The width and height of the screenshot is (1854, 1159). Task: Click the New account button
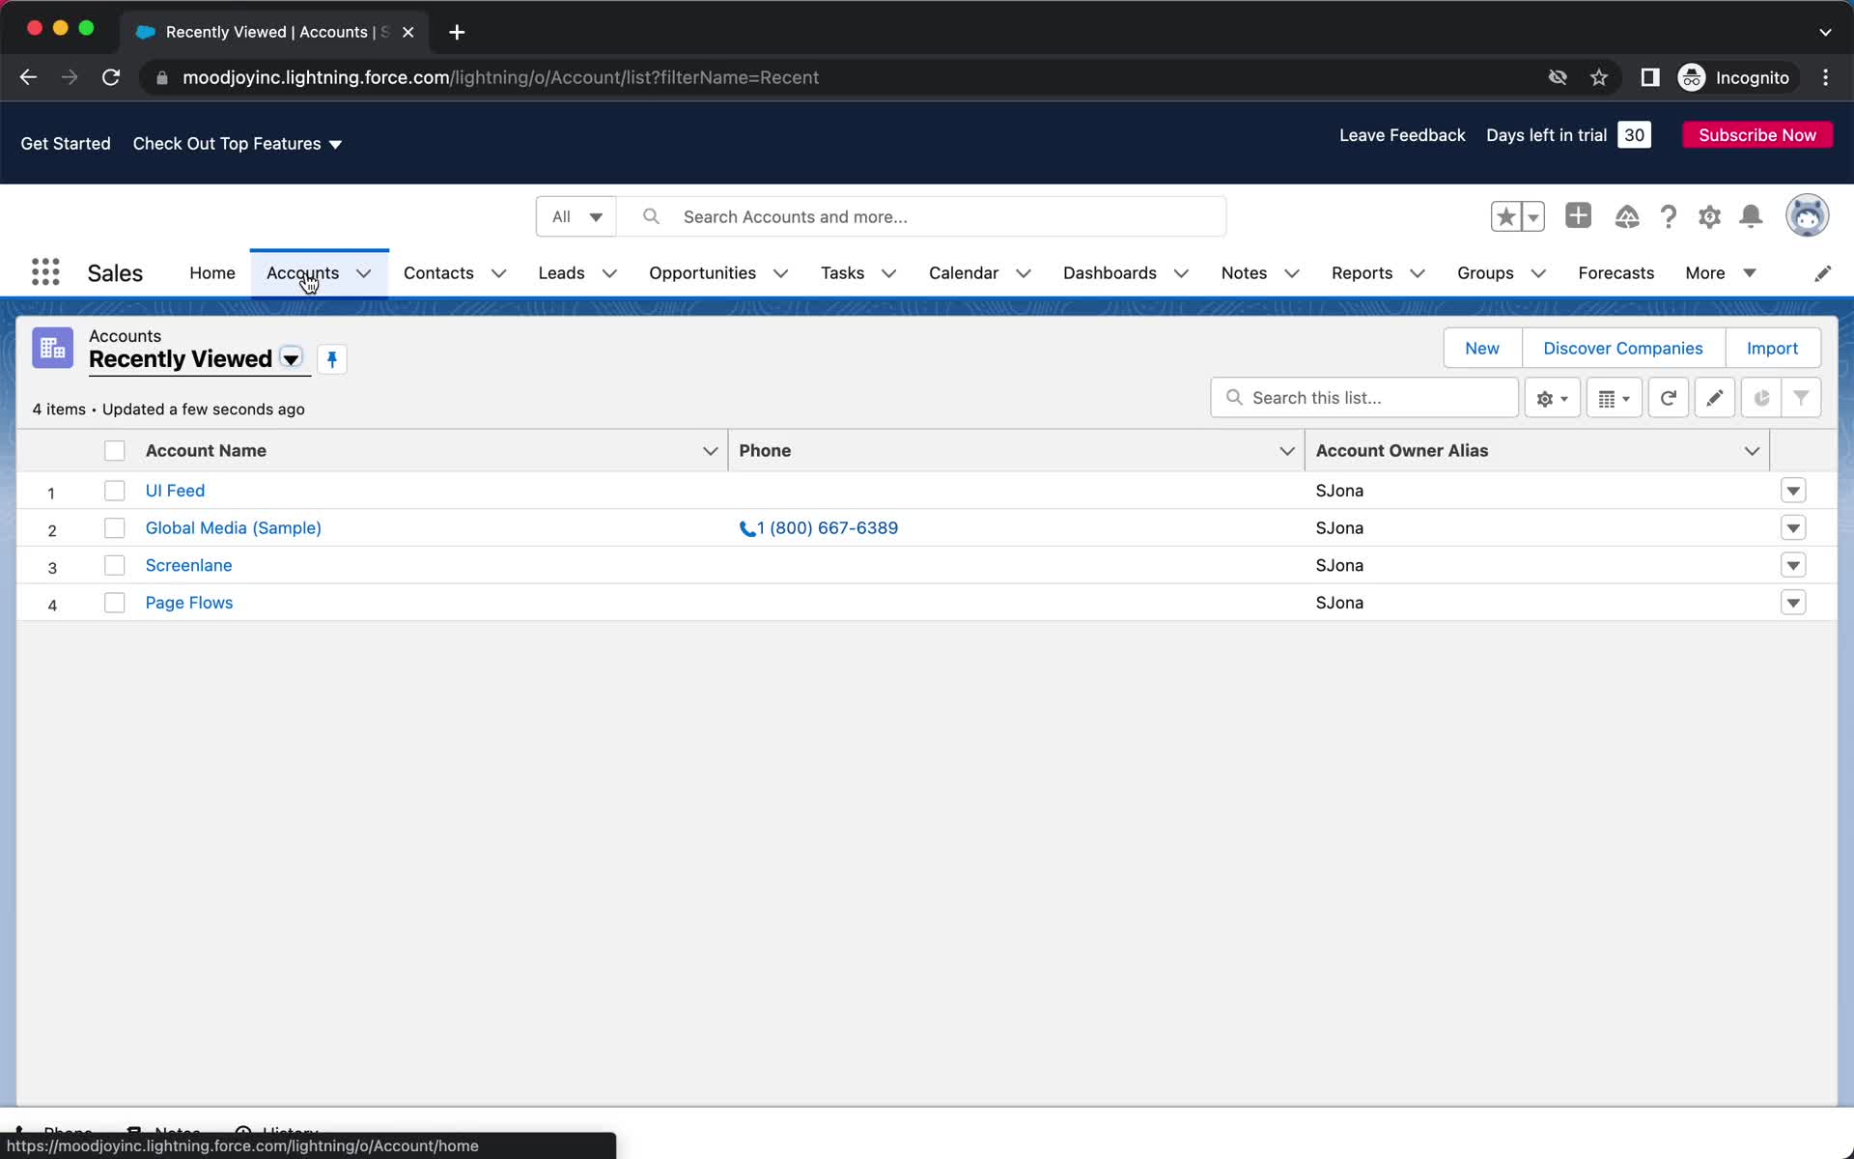pyautogui.click(x=1482, y=348)
